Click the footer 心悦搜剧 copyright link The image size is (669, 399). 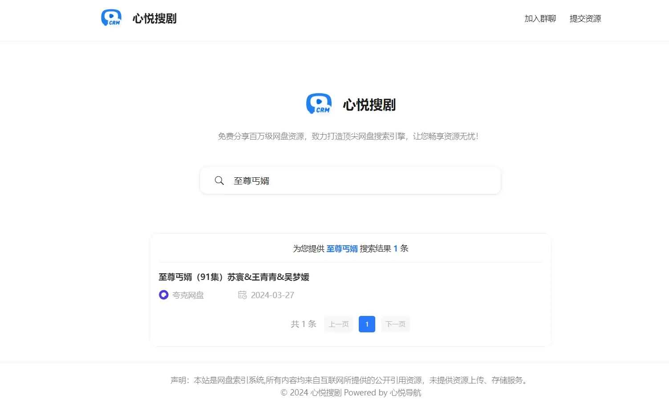326,393
